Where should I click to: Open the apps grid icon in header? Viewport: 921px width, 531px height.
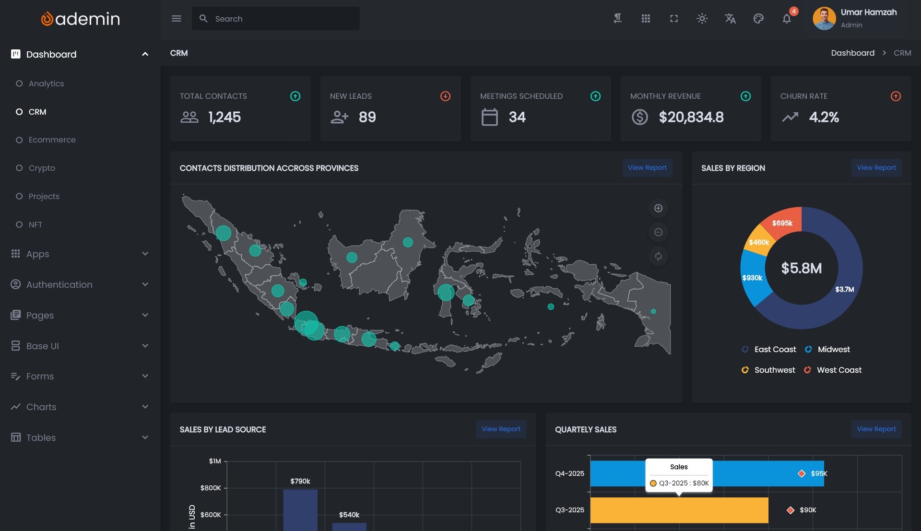[x=646, y=19]
